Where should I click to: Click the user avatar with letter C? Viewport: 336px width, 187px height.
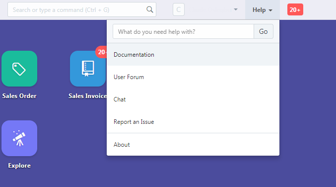tap(179, 9)
